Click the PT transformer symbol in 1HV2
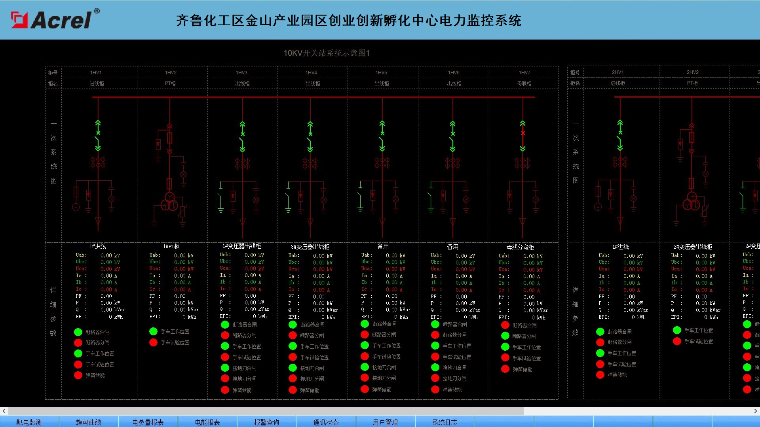The image size is (760, 427). tap(169, 201)
